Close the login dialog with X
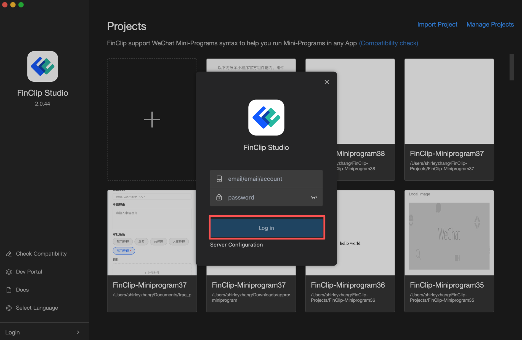The image size is (522, 340). 327,82
